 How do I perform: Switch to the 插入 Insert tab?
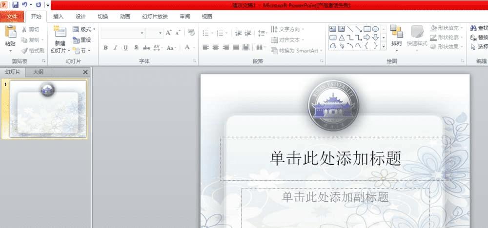point(58,17)
